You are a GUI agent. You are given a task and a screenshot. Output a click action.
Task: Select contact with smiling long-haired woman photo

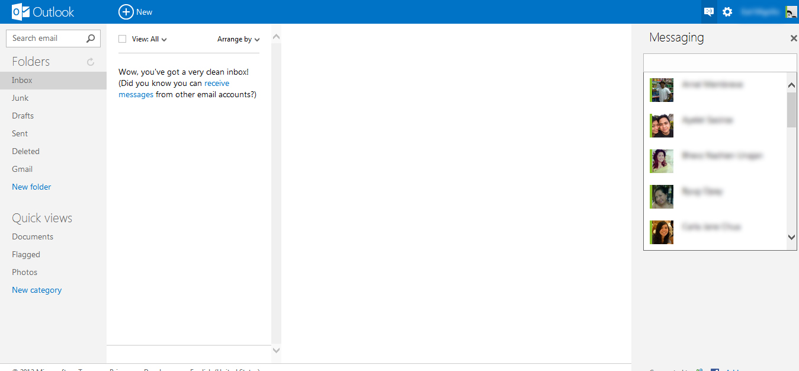coord(662,232)
